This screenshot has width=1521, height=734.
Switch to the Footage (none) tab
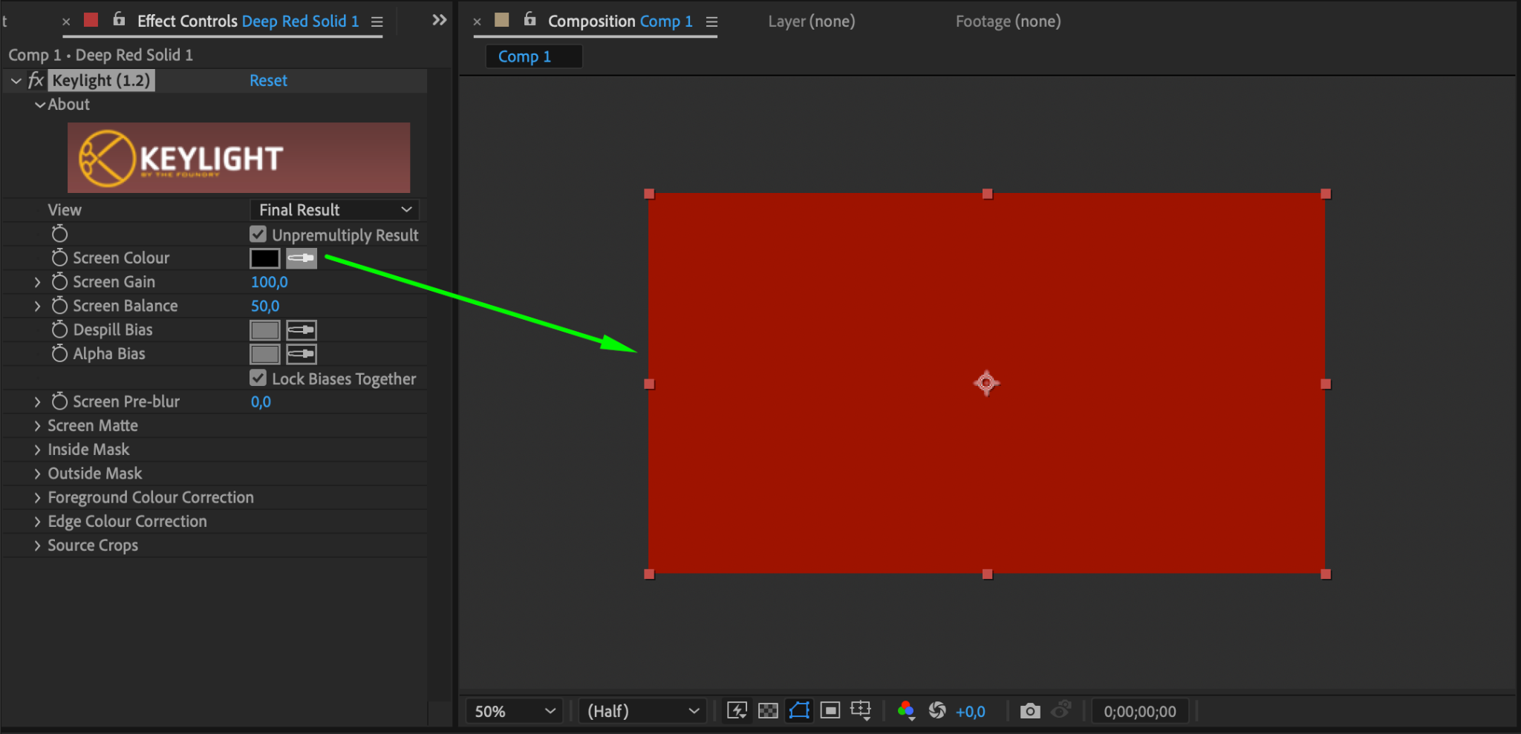click(x=1008, y=21)
